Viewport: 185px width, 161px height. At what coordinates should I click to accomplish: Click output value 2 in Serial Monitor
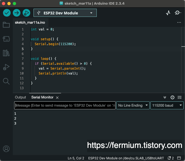15,119
